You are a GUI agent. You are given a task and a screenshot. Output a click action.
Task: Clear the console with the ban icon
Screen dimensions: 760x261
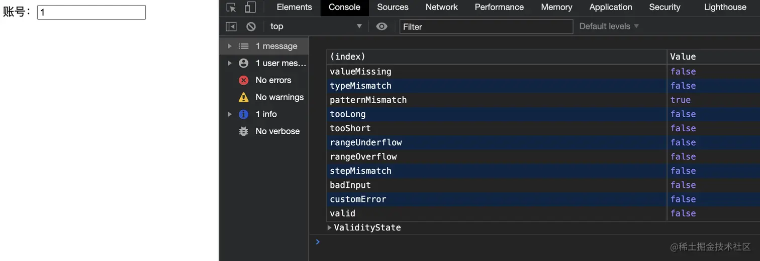coord(251,27)
